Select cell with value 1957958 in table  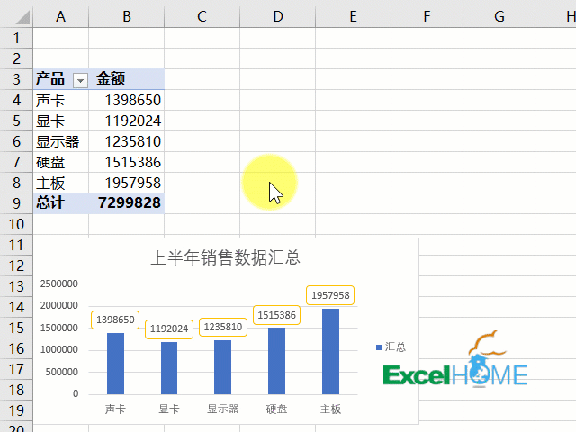(x=126, y=183)
